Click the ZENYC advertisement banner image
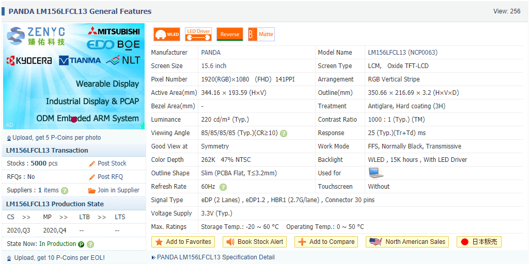The width and height of the screenshot is (530, 264). 74,76
